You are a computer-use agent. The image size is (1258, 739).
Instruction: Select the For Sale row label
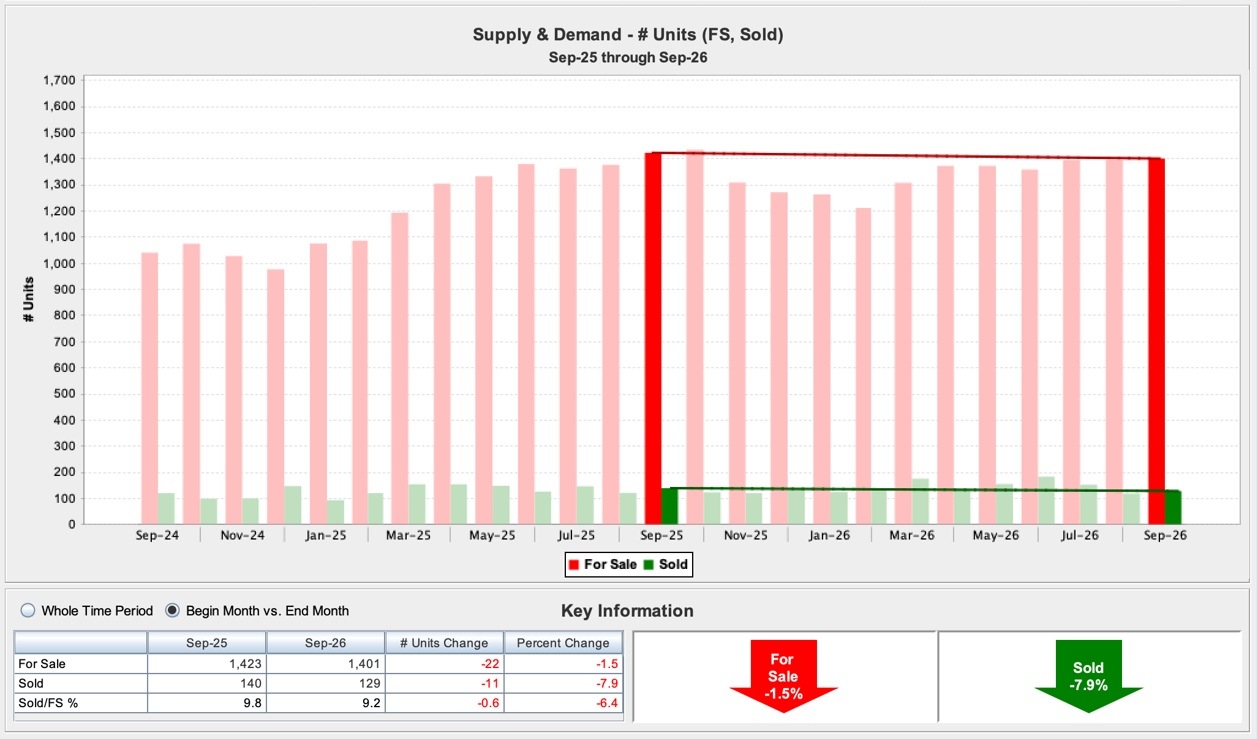coord(80,664)
